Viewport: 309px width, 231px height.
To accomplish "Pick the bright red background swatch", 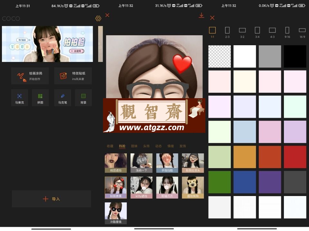I will 295,157.
